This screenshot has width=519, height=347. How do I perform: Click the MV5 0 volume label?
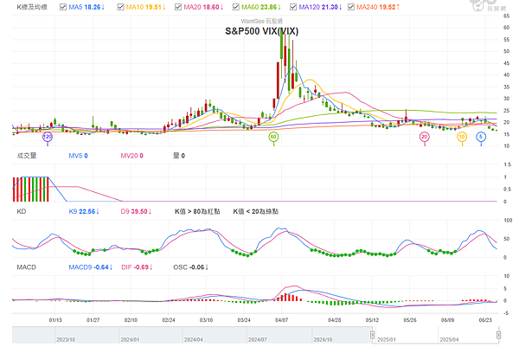[78, 156]
